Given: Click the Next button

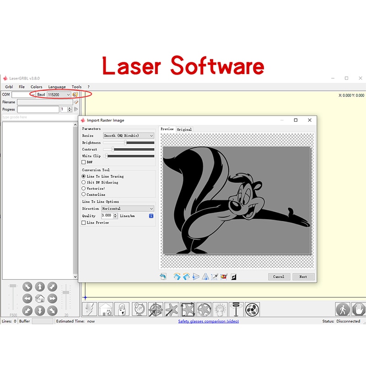Looking at the screenshot, I should (303, 277).
